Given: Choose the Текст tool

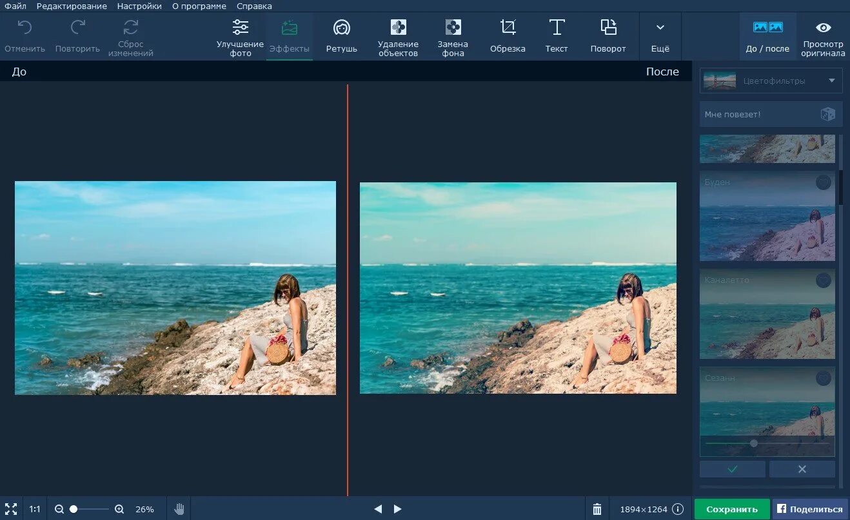Looking at the screenshot, I should click(x=557, y=37).
